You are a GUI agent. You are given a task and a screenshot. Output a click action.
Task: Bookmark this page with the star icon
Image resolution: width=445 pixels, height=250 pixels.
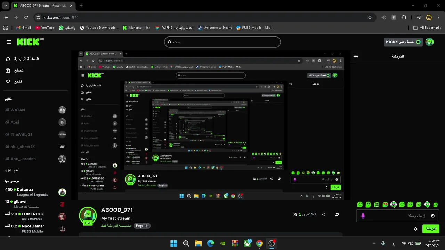(x=370, y=17)
